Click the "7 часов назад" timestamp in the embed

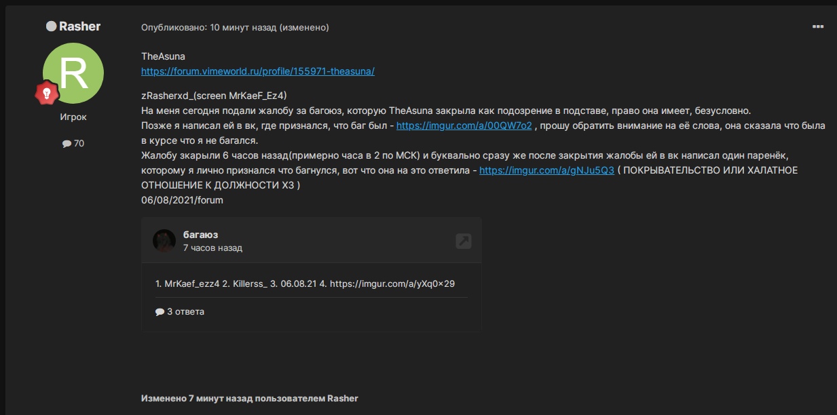(212, 248)
